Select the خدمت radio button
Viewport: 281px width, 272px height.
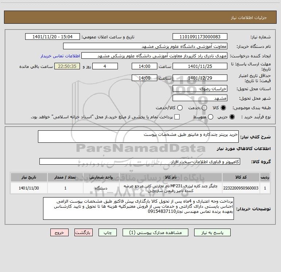pos(204,108)
